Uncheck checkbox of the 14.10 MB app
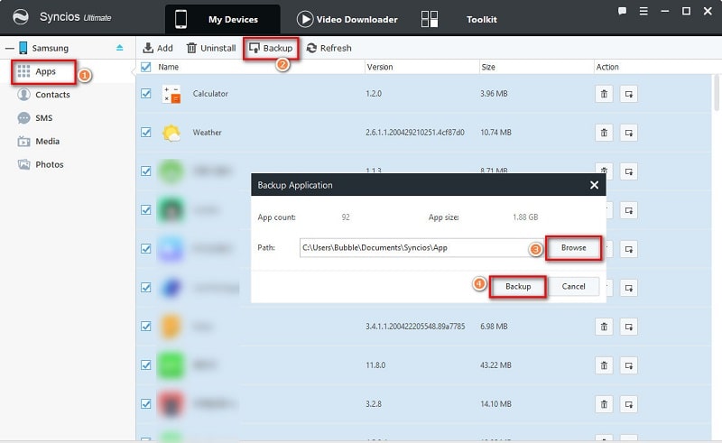This screenshot has height=443, width=722. [x=146, y=403]
